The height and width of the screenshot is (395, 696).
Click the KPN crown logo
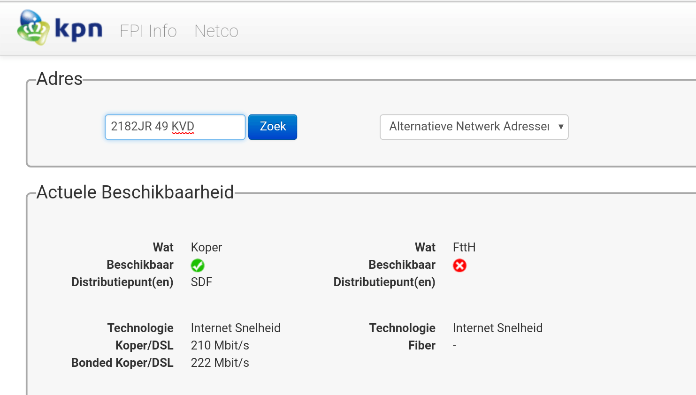pos(33,28)
